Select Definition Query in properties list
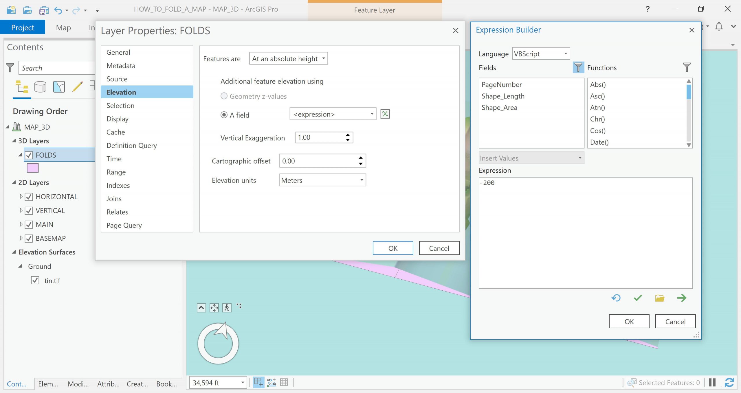The height and width of the screenshot is (393, 741). [x=131, y=145]
